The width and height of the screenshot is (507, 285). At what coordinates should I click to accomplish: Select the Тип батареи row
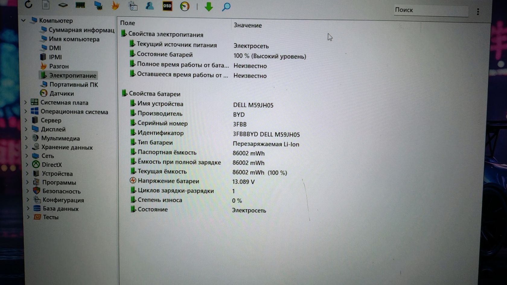[x=215, y=143]
